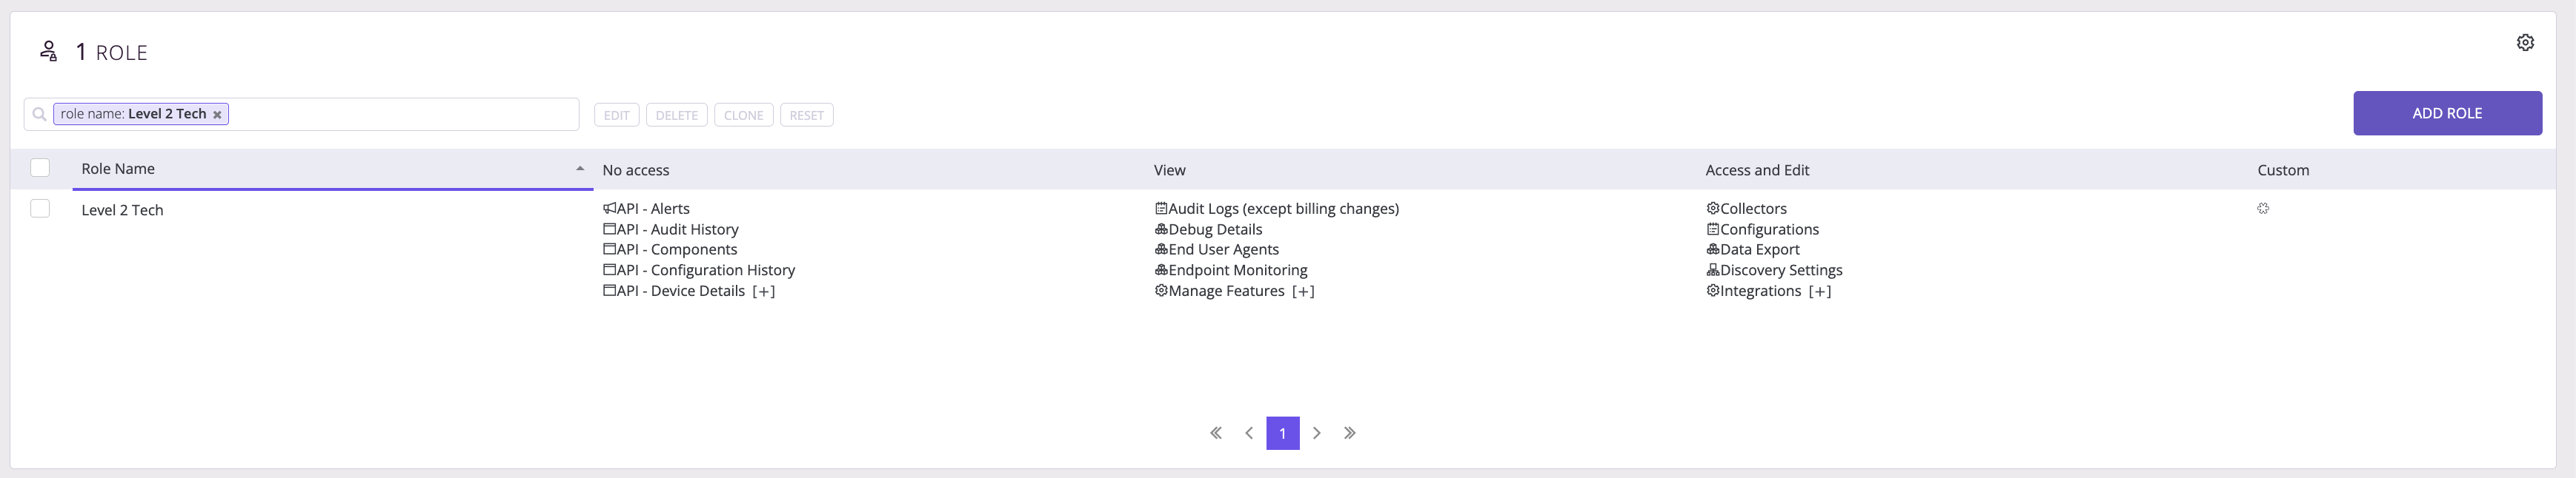
Task: Click the View column header
Action: 1170,171
